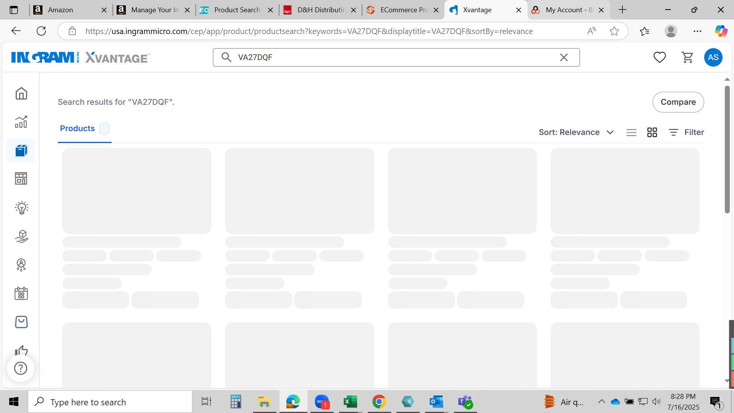The height and width of the screenshot is (413, 734).
Task: Open the Tab actions menu button
Action: tap(13, 10)
